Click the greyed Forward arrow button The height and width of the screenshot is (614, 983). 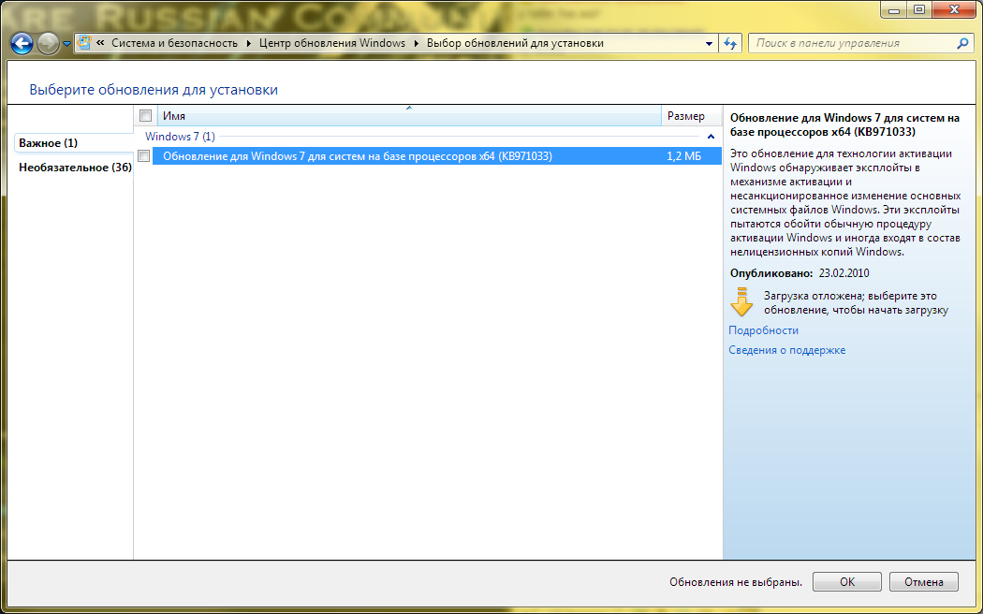[x=49, y=43]
